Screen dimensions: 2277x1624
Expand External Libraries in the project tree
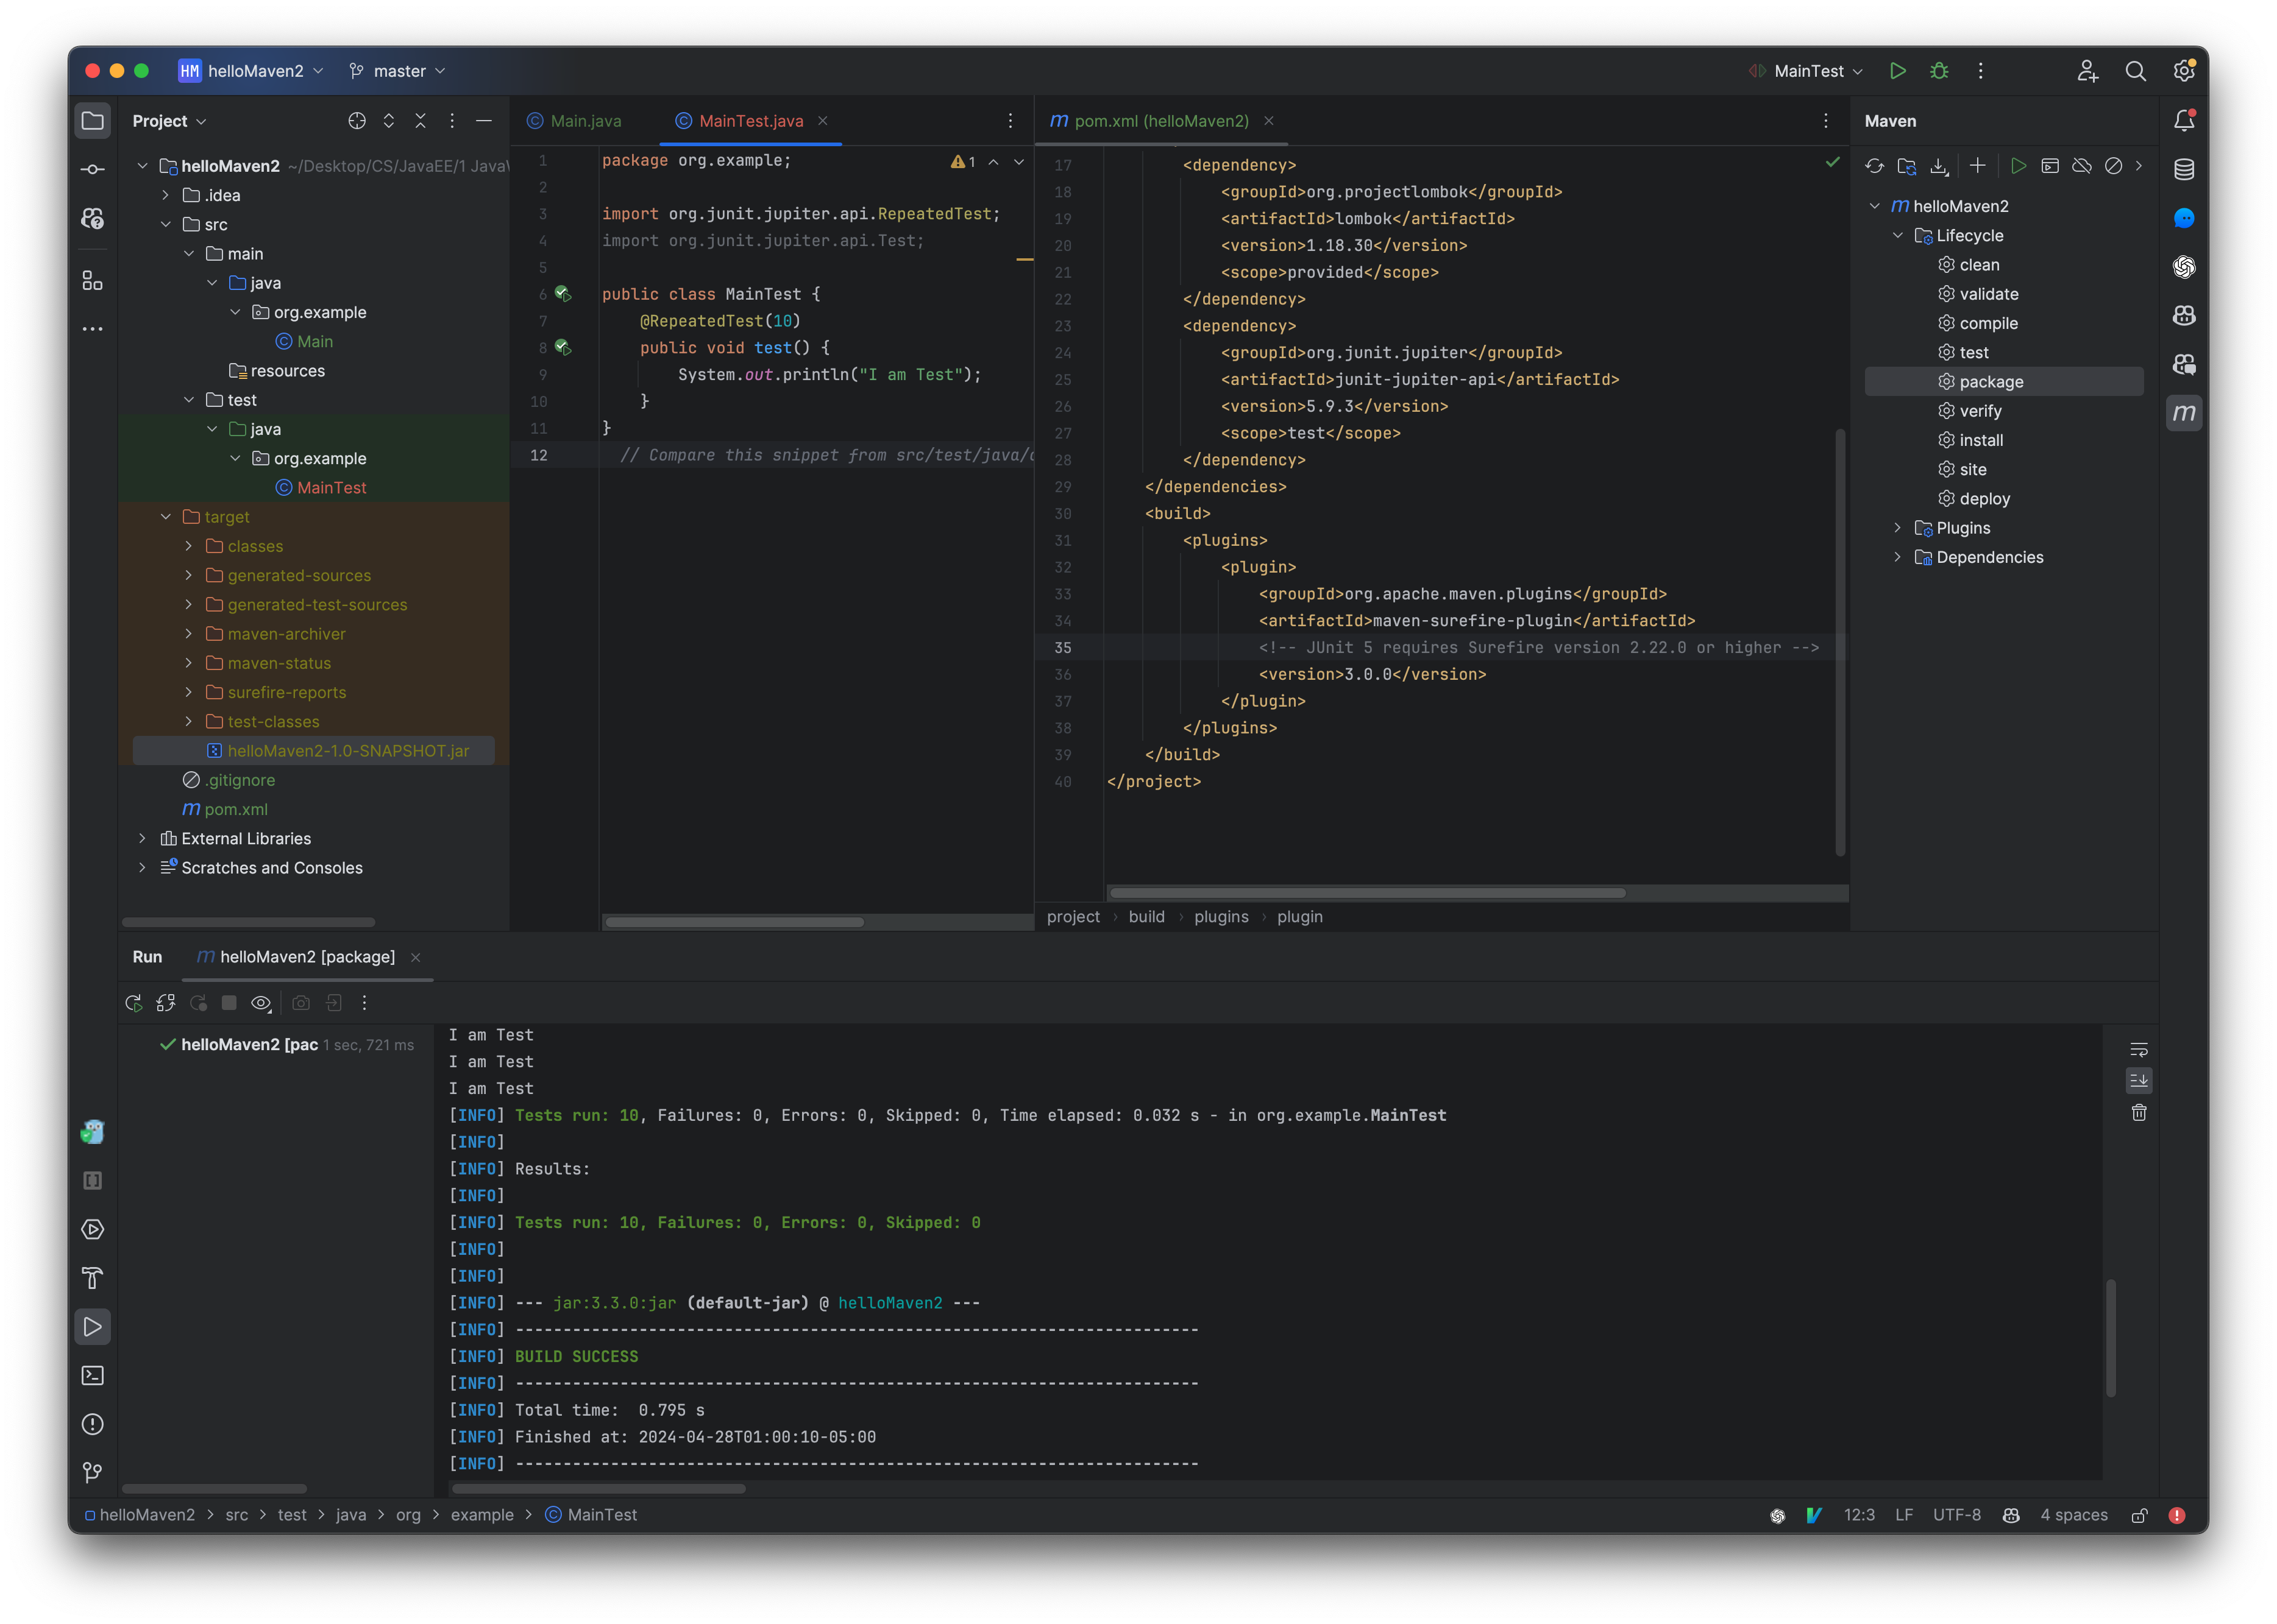pyautogui.click(x=143, y=838)
